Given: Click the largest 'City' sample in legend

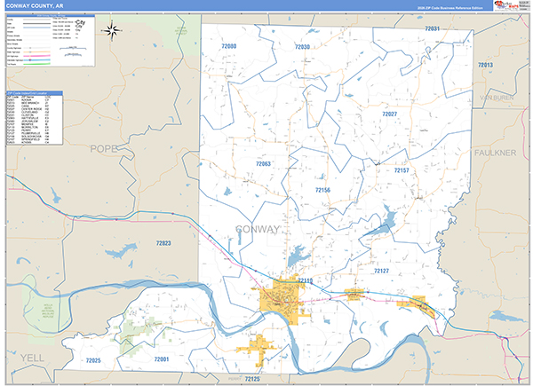Looking at the screenshot, I should 81,22.
